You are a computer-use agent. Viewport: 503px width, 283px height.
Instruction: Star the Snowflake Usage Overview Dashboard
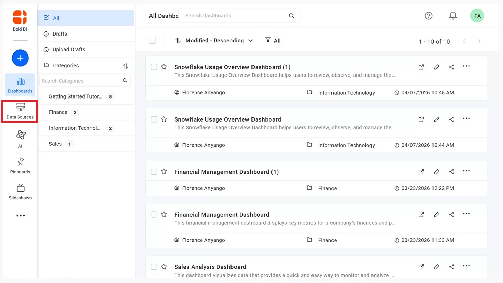[164, 119]
